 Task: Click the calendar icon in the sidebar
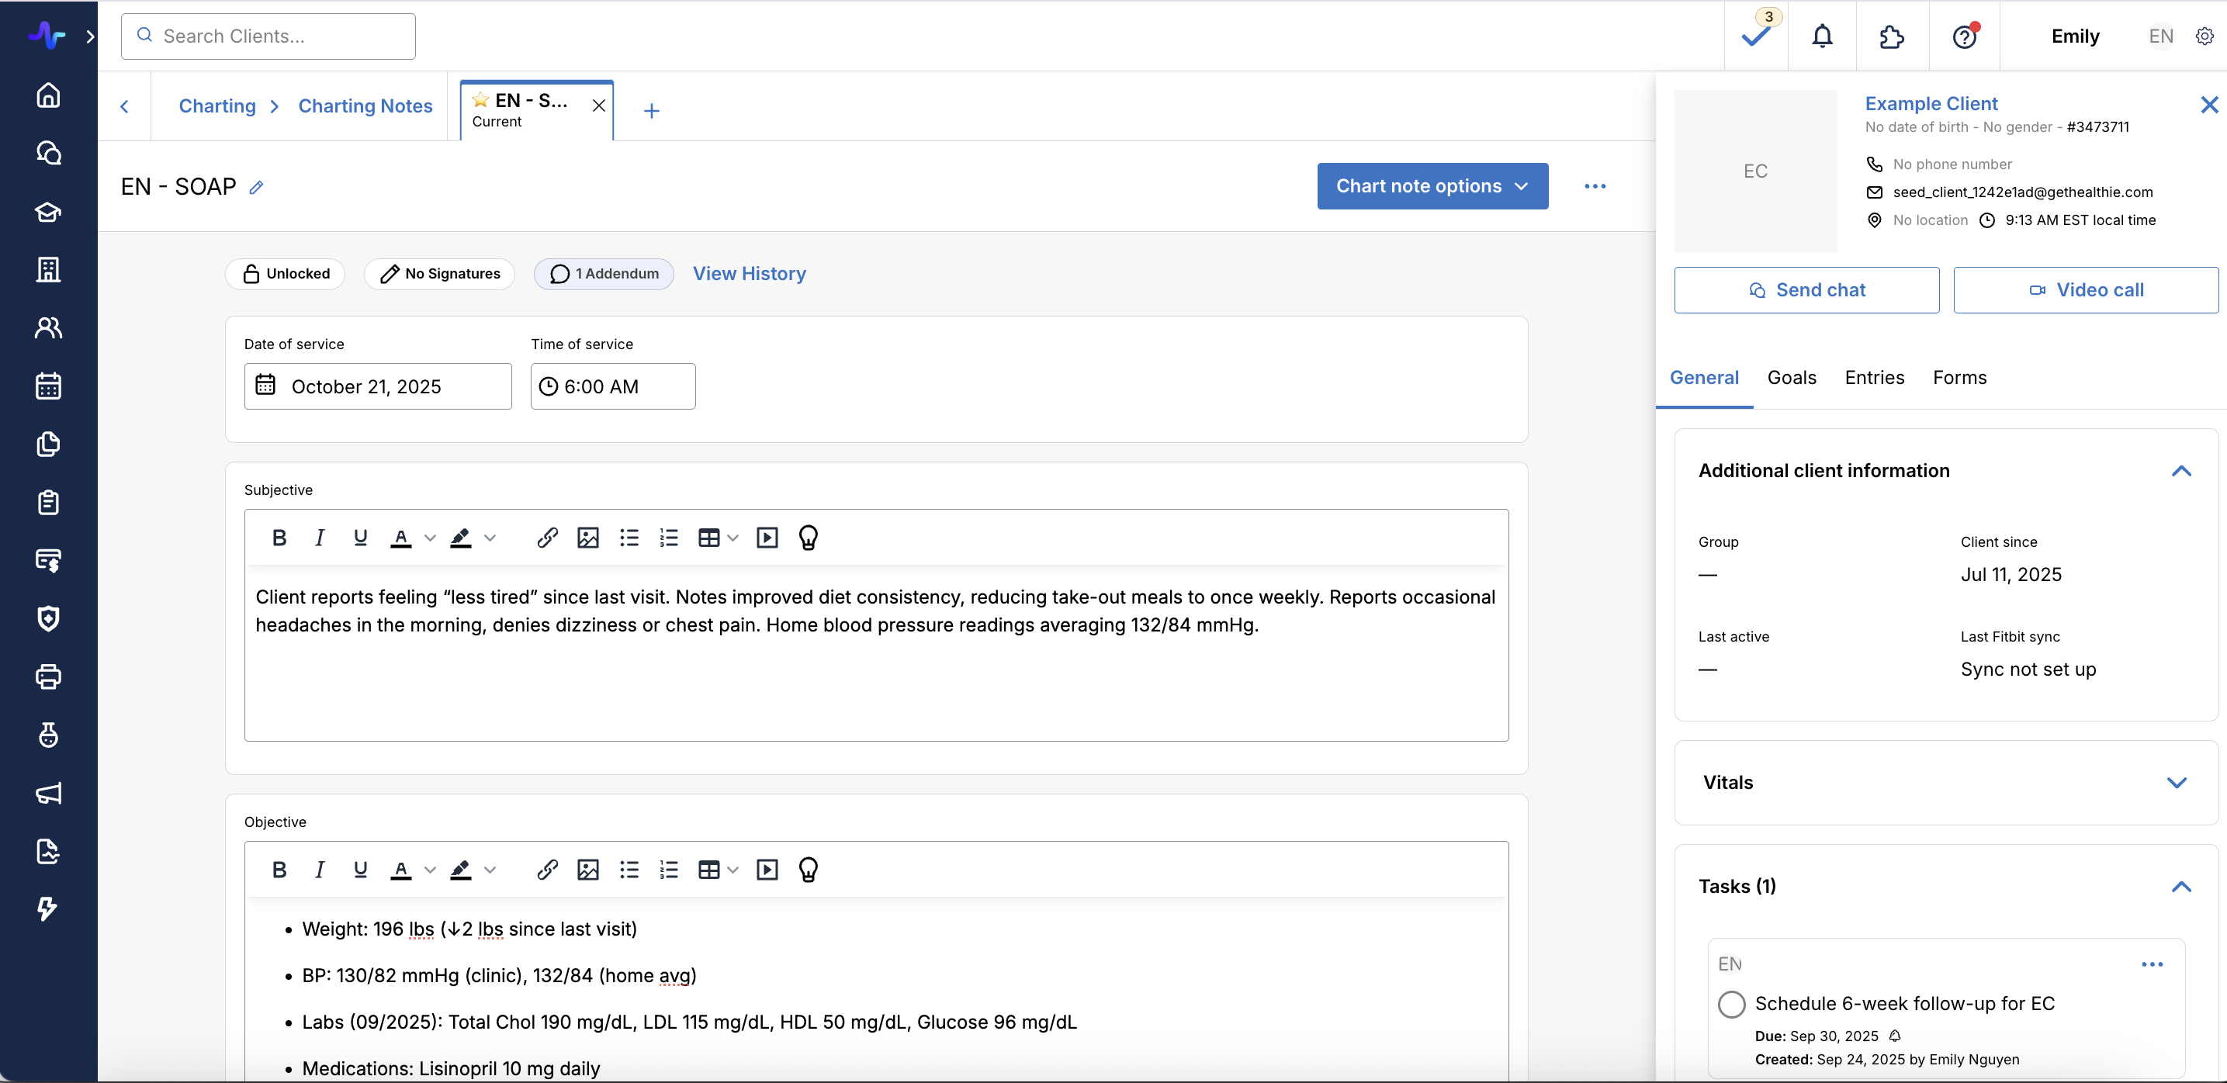click(48, 386)
